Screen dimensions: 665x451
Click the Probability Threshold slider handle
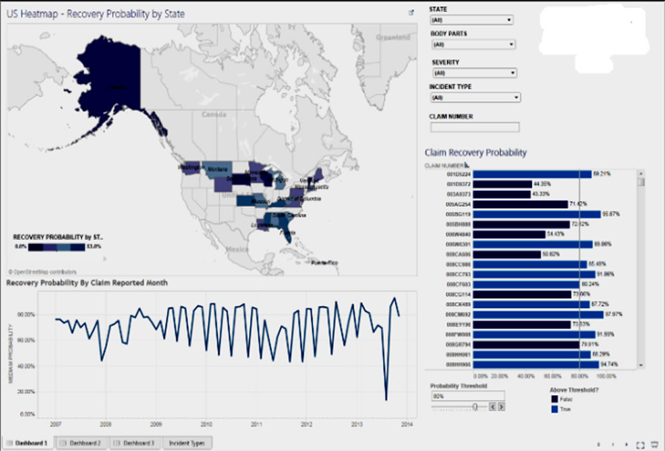475,406
